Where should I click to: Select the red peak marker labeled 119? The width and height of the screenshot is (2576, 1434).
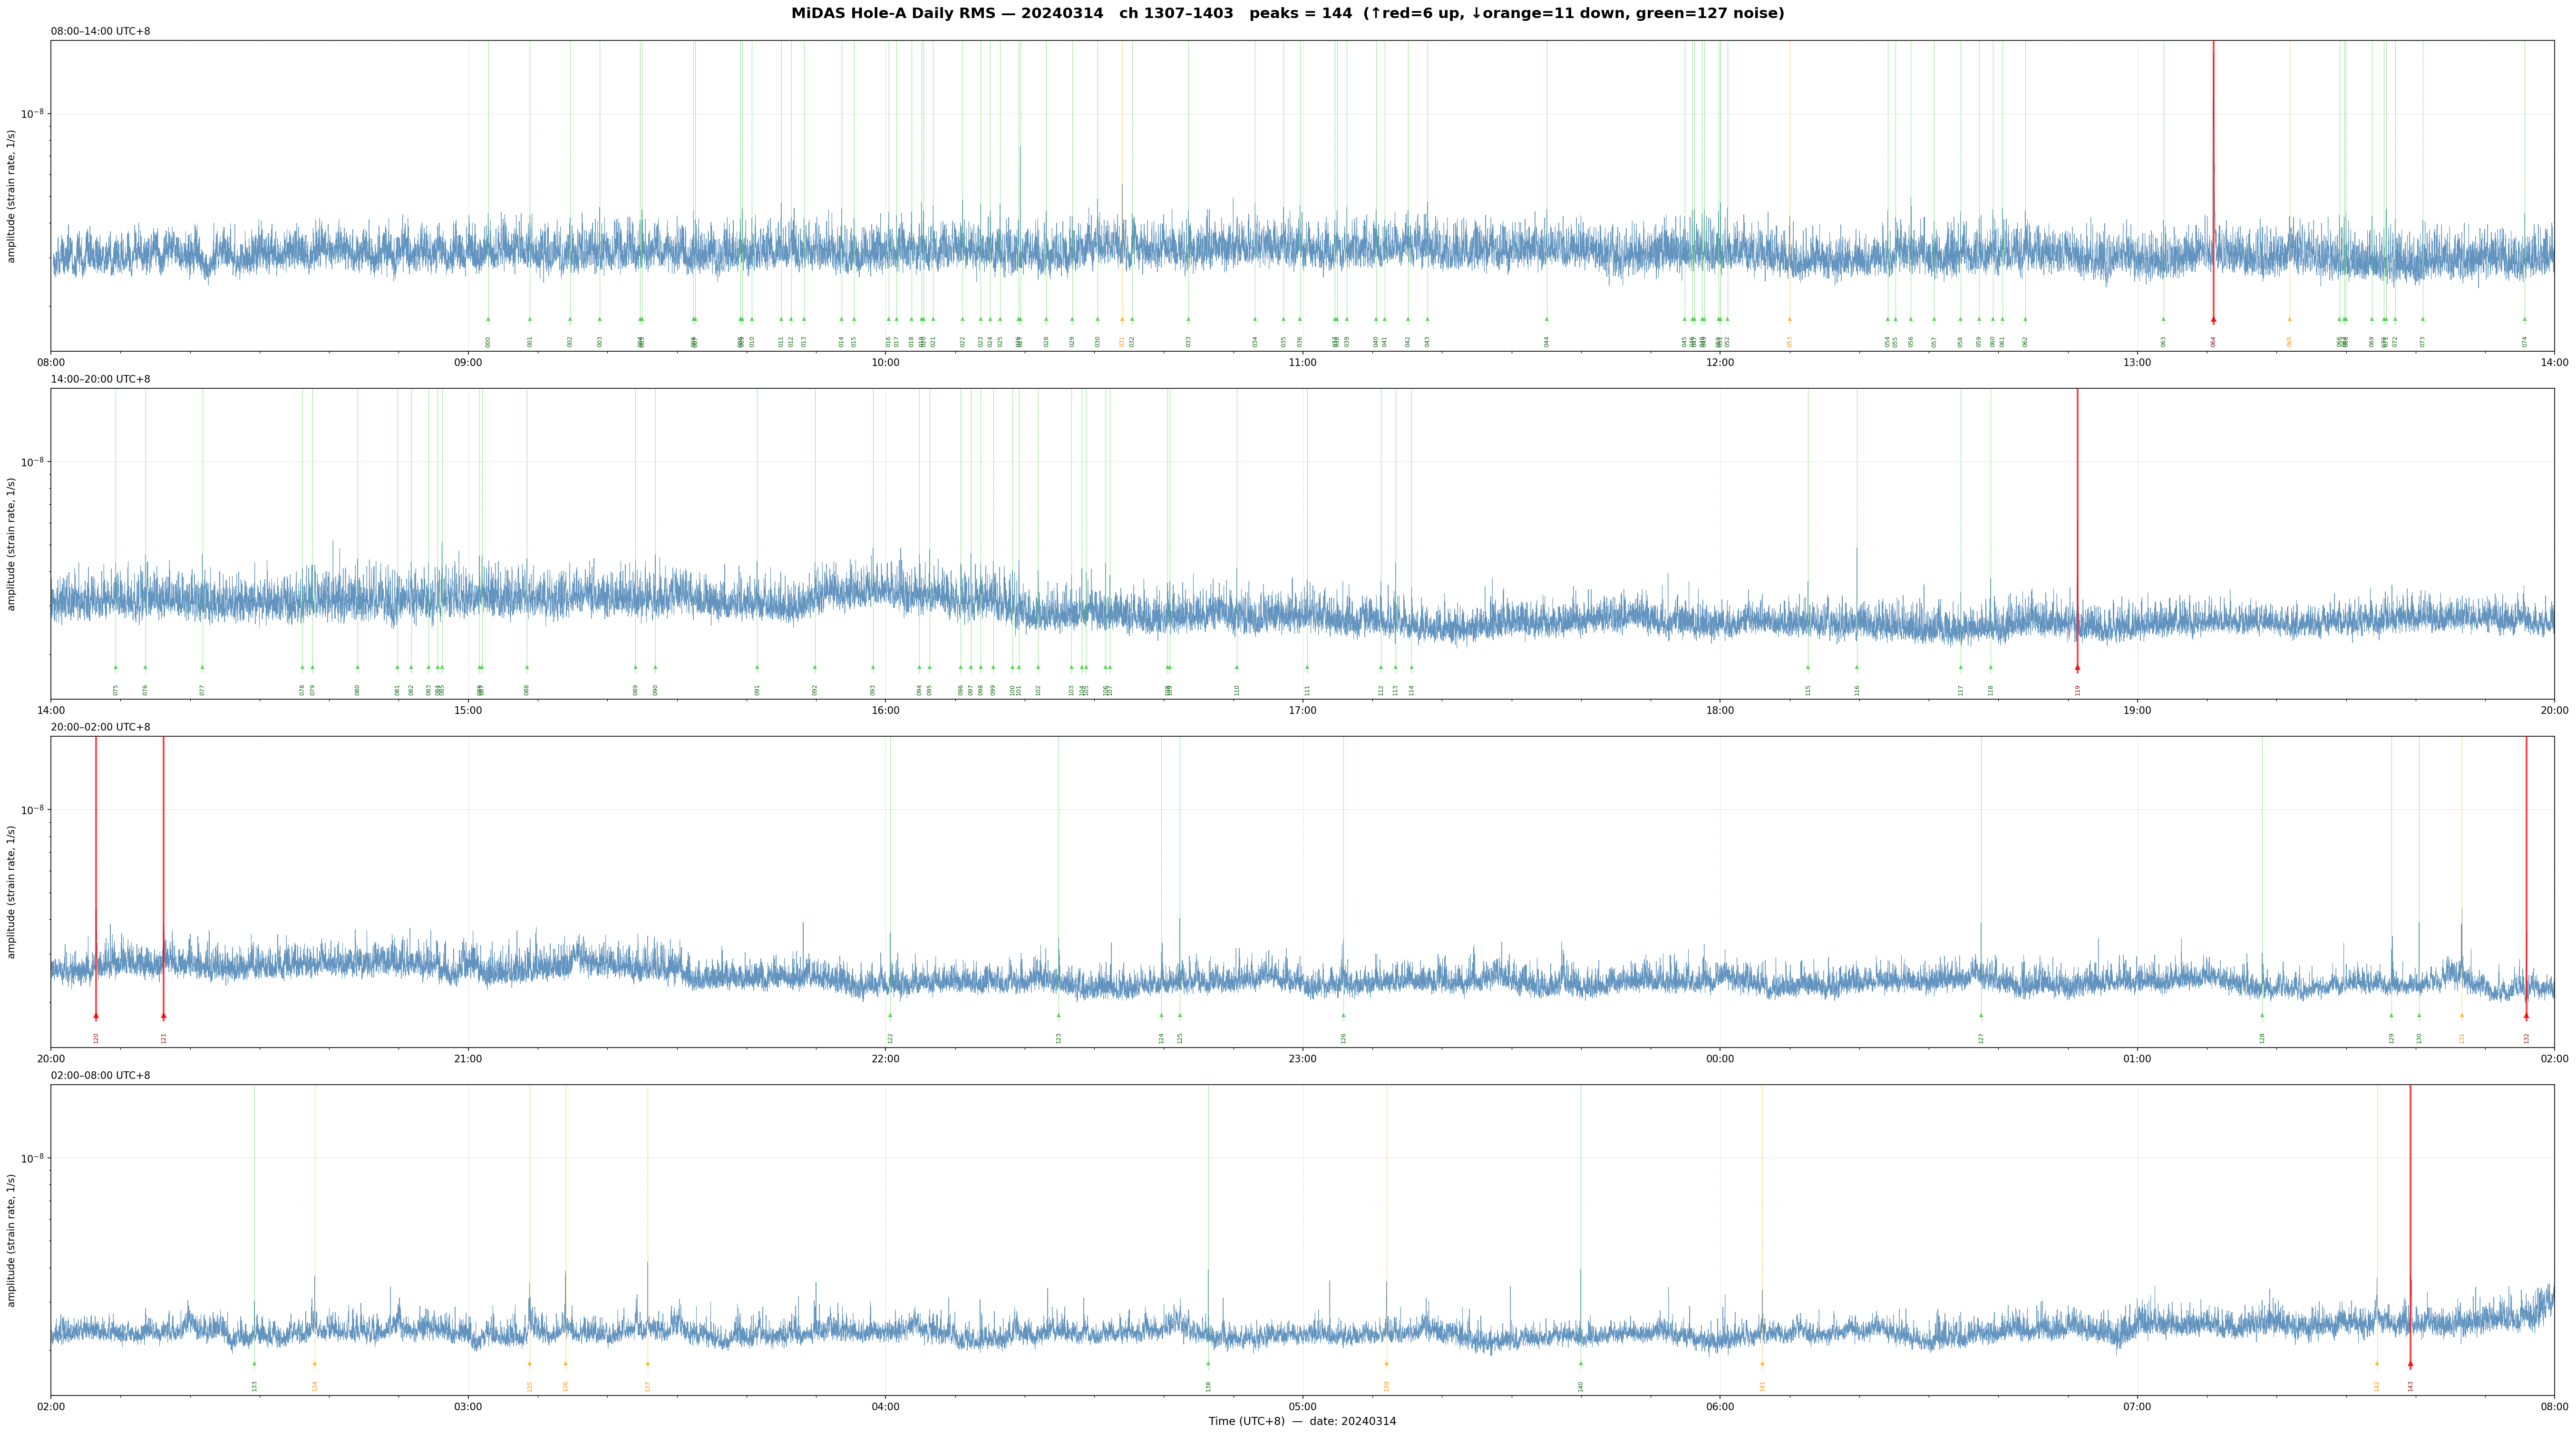pos(2077,667)
